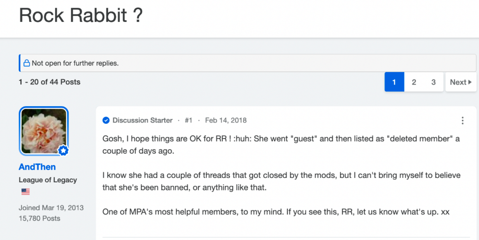Click the lock icon in the closed-thread notice

(26, 63)
